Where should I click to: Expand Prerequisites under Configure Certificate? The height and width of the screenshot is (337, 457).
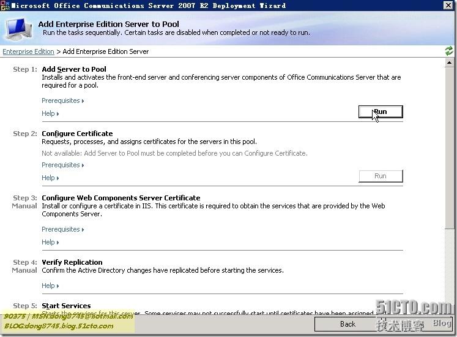pyautogui.click(x=62, y=165)
